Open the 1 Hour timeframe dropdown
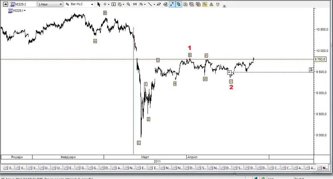The height and width of the screenshot is (179, 333). (x=50, y=4)
